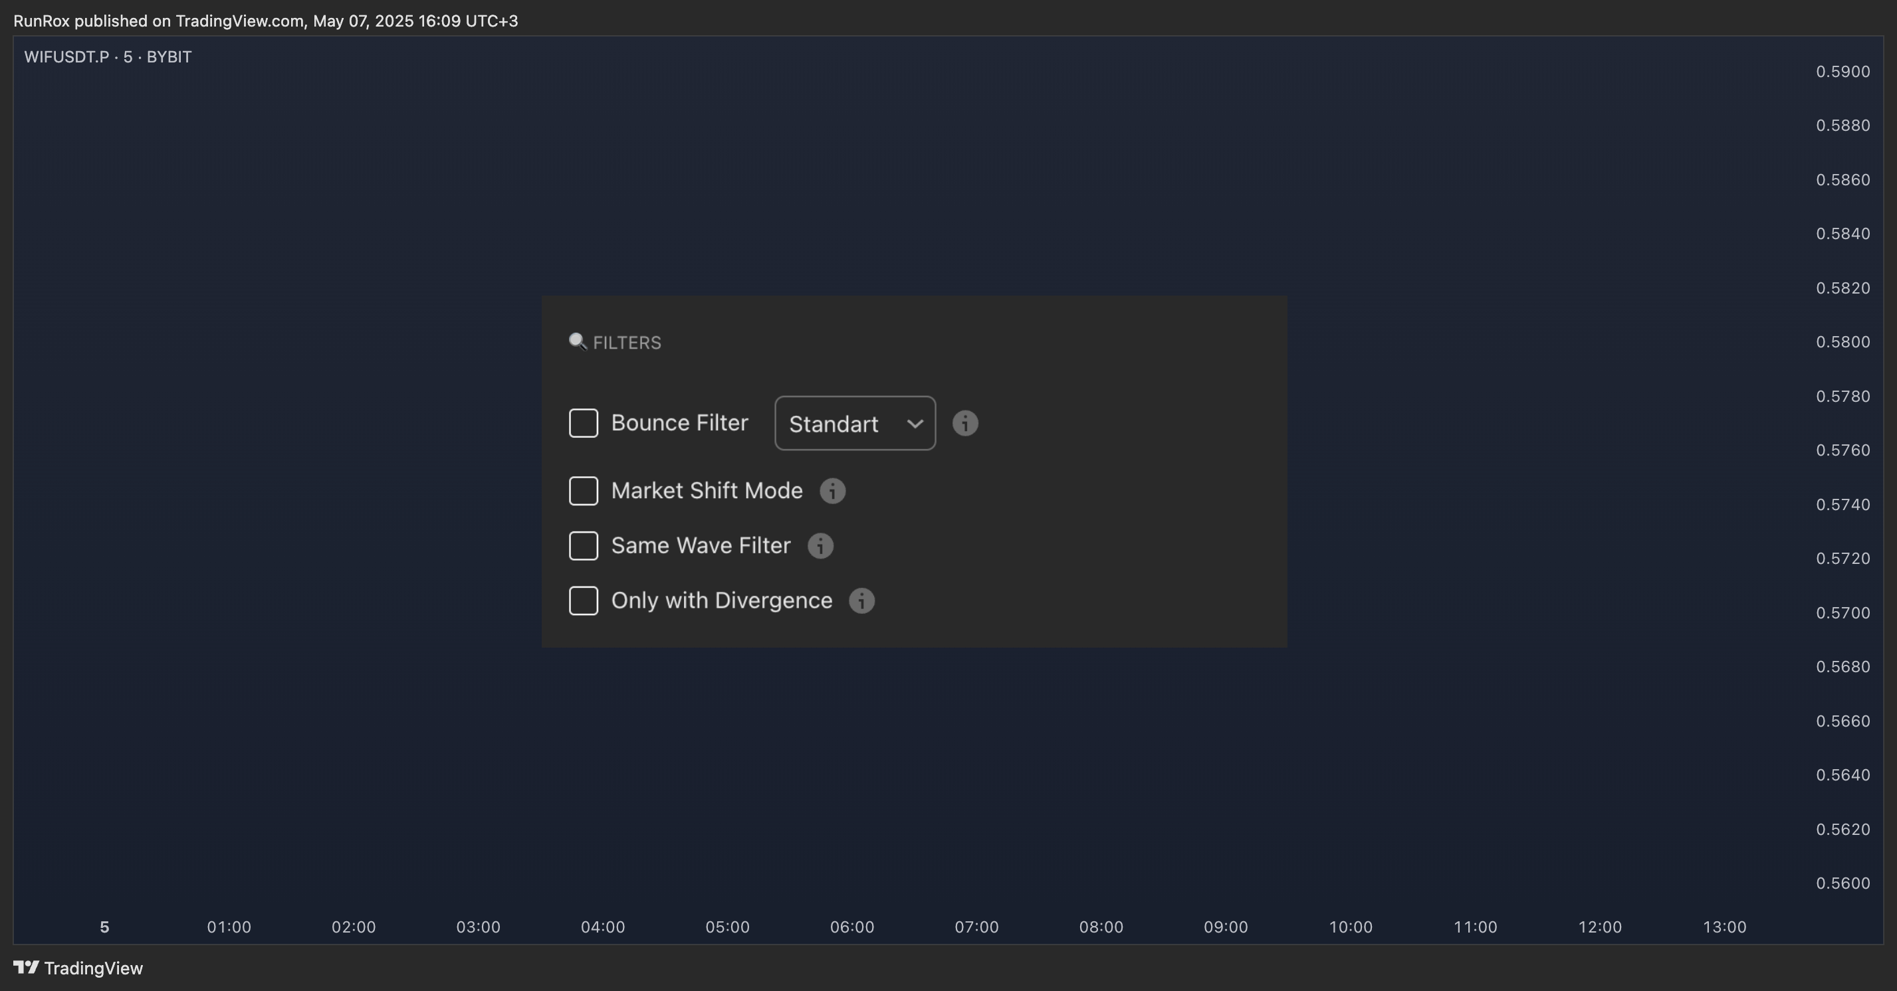Click the magnifier icon next to FILTERS

click(578, 341)
